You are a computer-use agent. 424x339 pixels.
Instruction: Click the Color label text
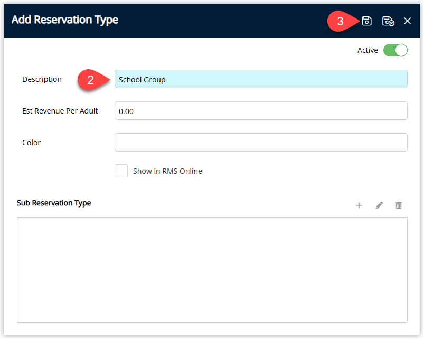pos(31,143)
